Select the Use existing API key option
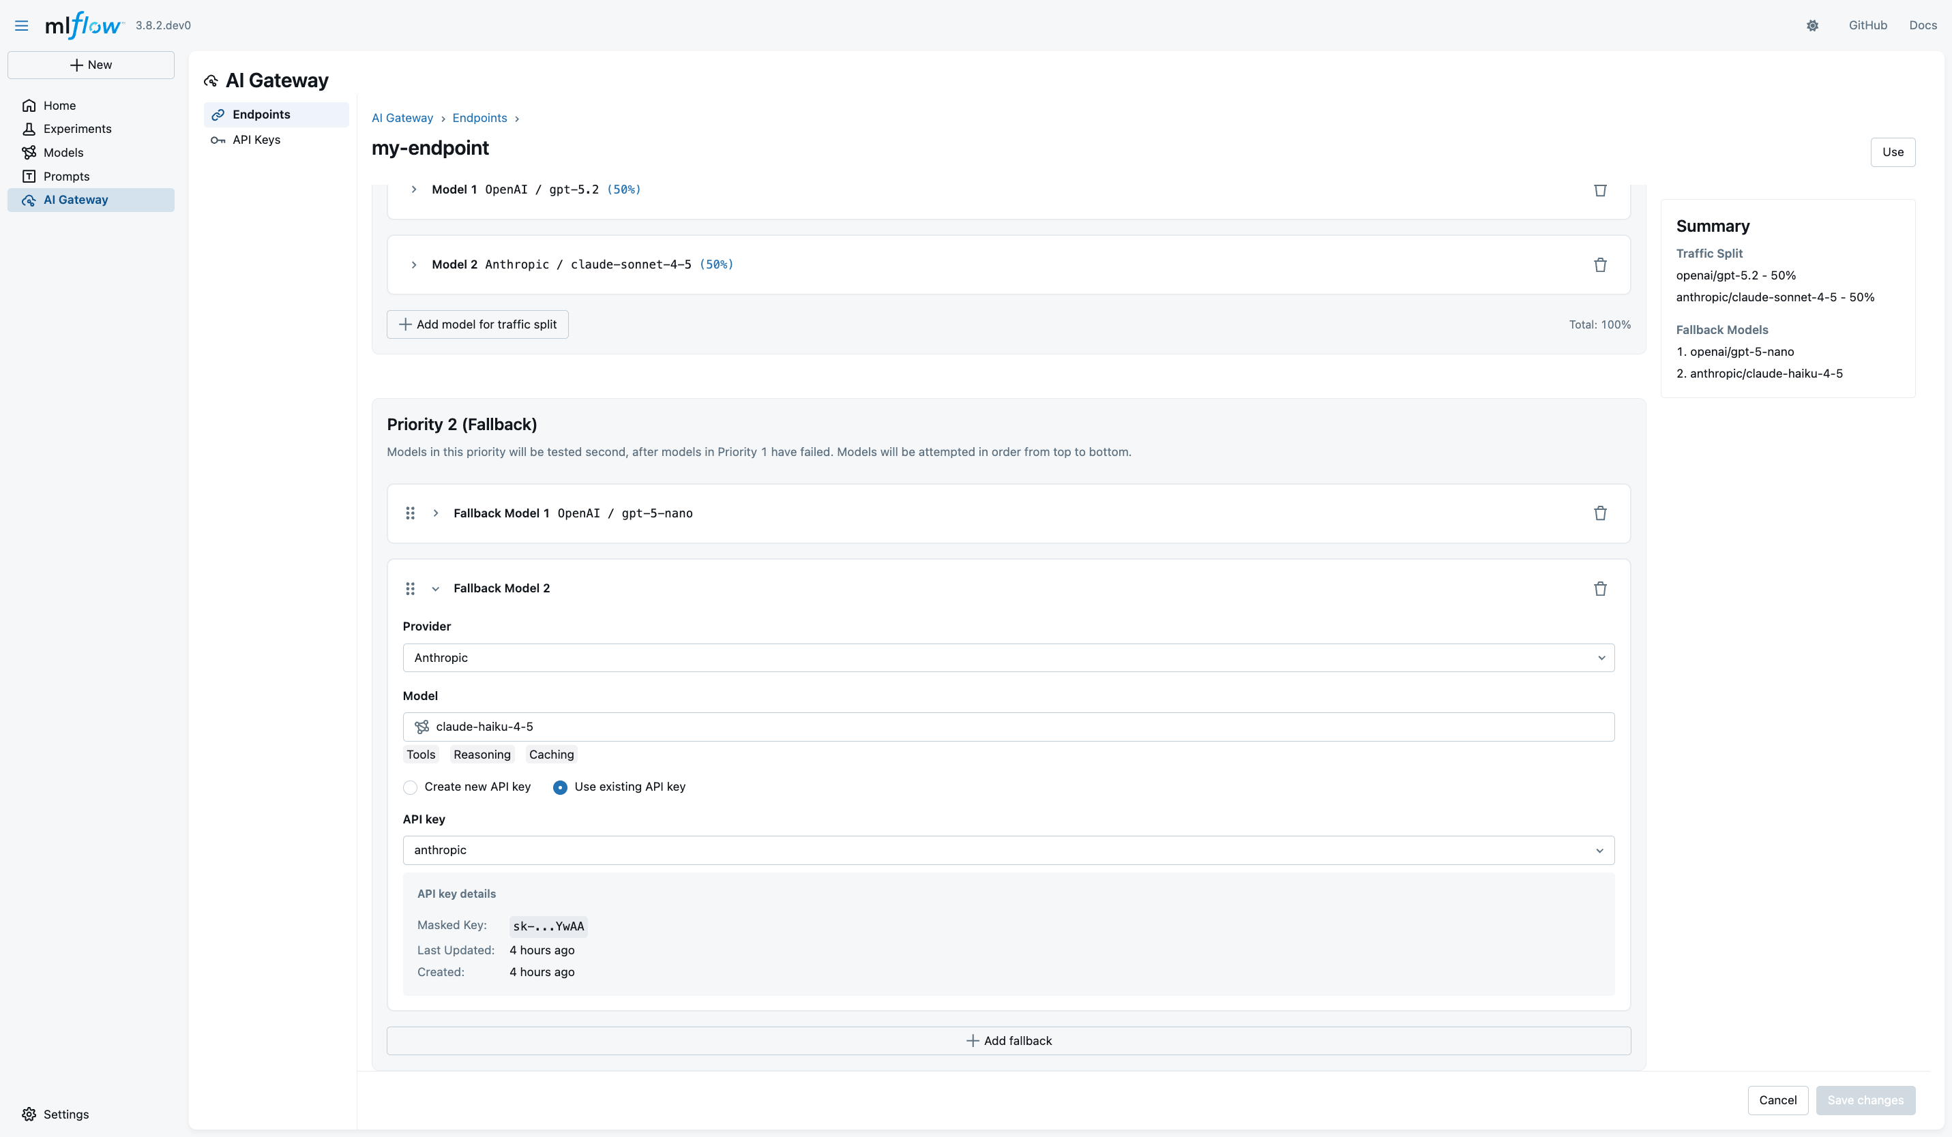1952x1137 pixels. click(560, 787)
